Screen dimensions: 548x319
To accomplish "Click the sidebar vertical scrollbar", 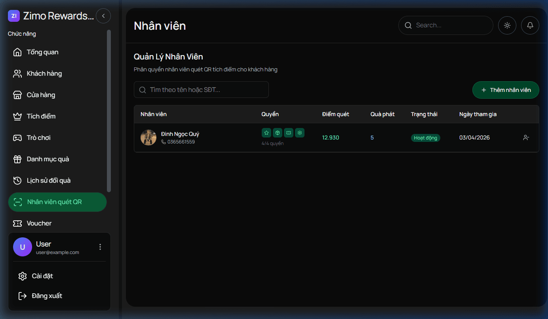I will [x=109, y=111].
